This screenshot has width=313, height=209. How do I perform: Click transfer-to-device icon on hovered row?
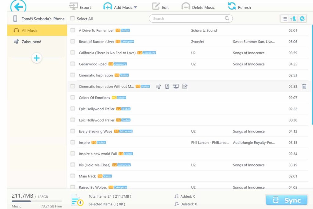click(167, 86)
